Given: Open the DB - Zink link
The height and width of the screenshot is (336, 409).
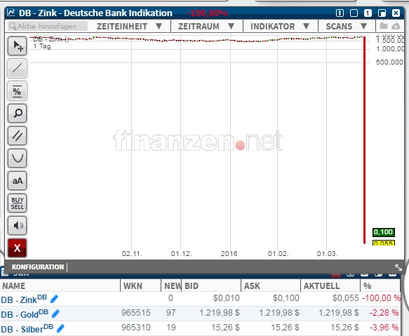Looking at the screenshot, I should 24,300.
